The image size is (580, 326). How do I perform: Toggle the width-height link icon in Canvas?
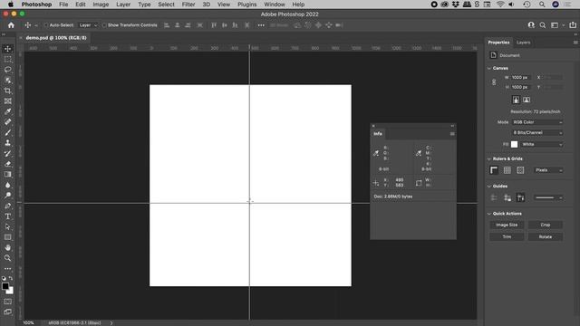click(494, 82)
